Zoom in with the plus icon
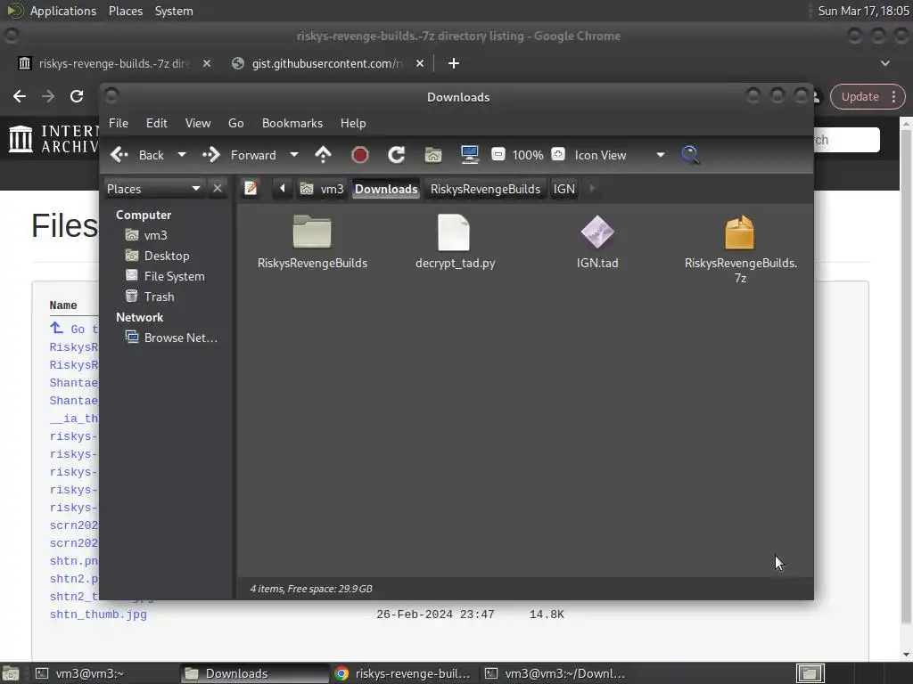The width and height of the screenshot is (913, 684). point(558,154)
